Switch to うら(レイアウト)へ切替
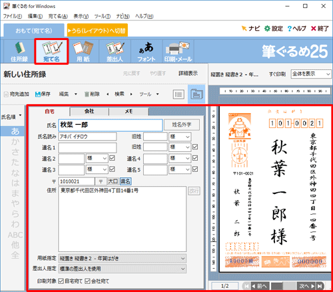Viewport: 333px width, 292px height. click(97, 31)
